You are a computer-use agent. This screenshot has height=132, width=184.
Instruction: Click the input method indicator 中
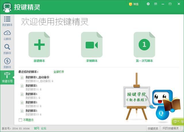coord(175,122)
